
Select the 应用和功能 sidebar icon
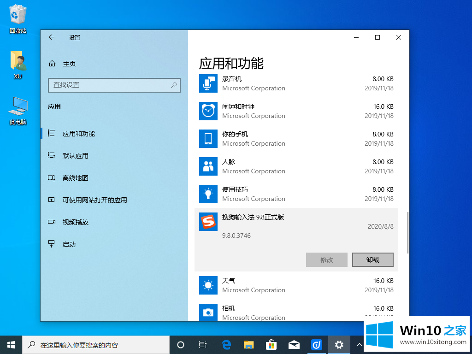[x=52, y=133]
